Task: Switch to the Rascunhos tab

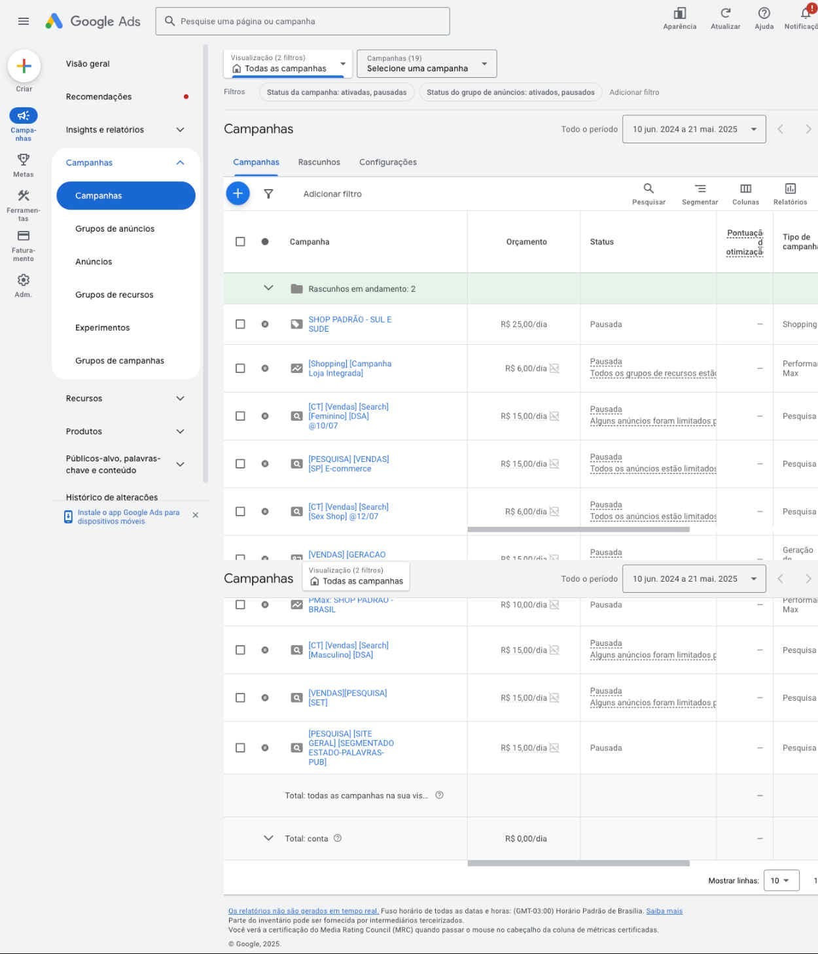Action: click(319, 162)
